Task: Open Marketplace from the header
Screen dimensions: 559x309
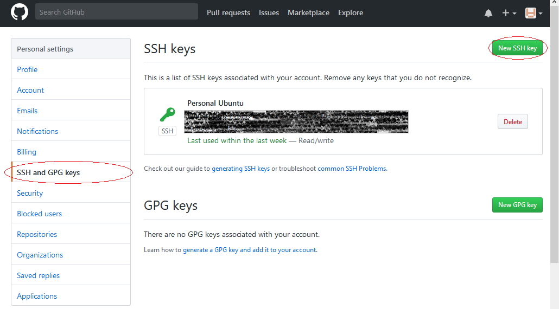Action: point(308,12)
